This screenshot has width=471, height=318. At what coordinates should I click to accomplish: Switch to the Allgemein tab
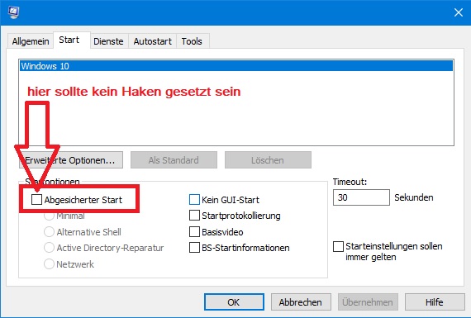(31, 41)
